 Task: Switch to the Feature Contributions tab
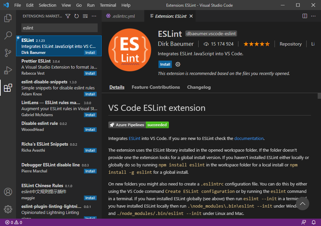156,87
